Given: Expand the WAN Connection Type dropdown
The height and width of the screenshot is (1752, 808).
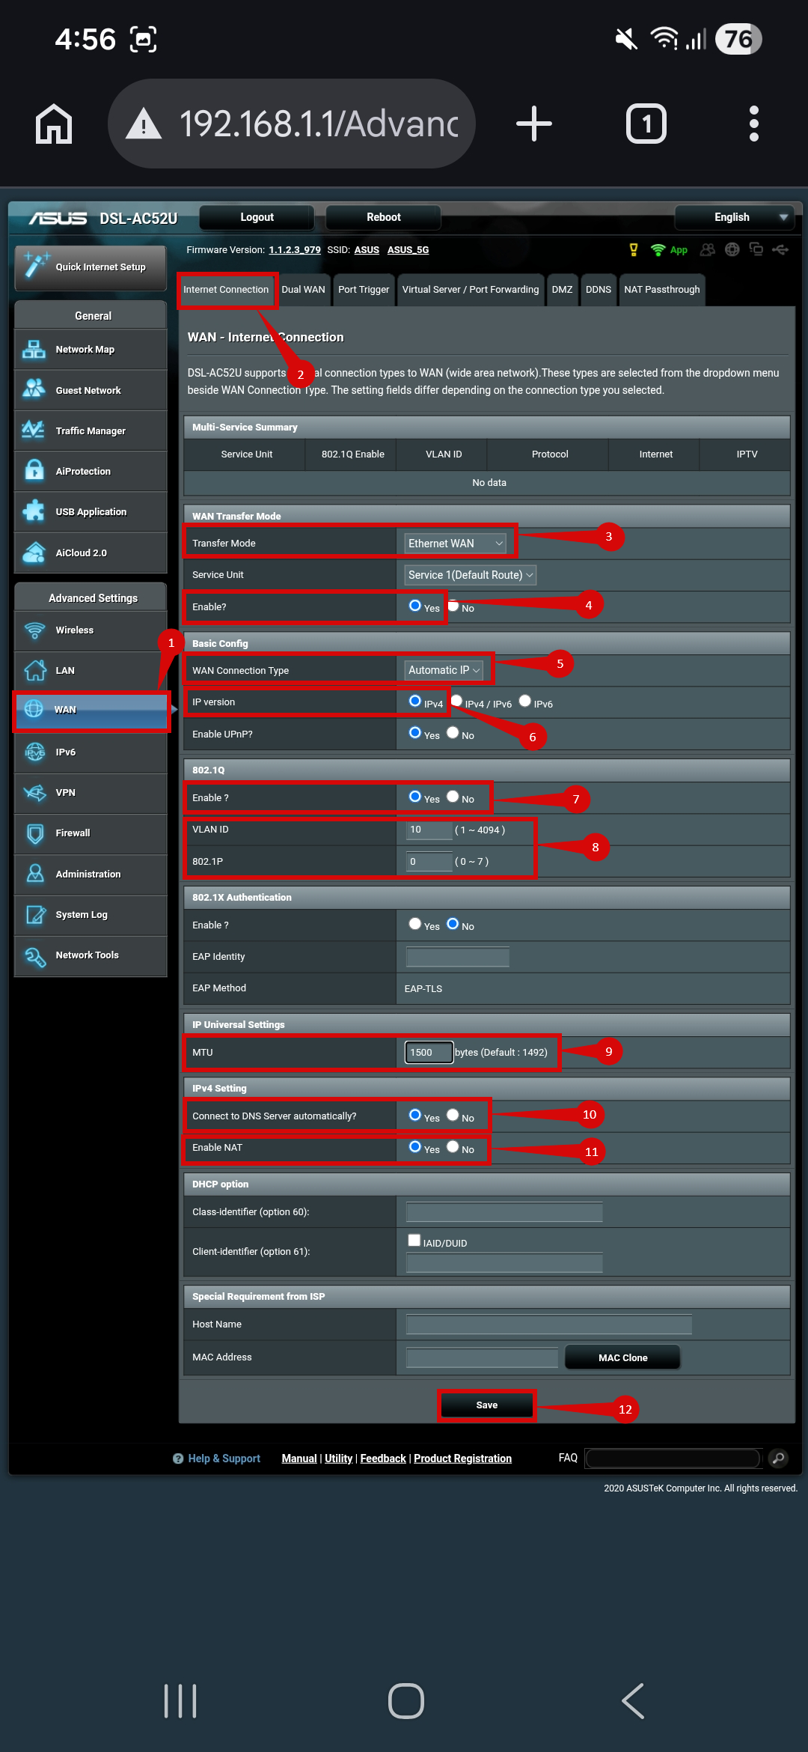Looking at the screenshot, I should click(444, 671).
